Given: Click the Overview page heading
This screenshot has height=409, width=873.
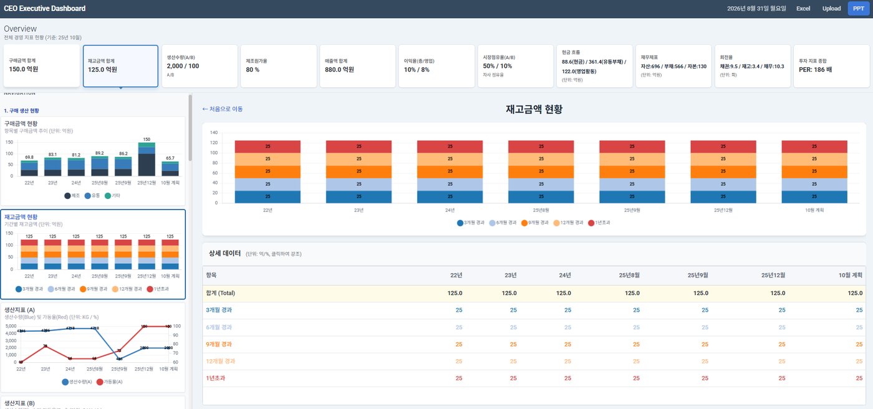Looking at the screenshot, I should click(20, 29).
